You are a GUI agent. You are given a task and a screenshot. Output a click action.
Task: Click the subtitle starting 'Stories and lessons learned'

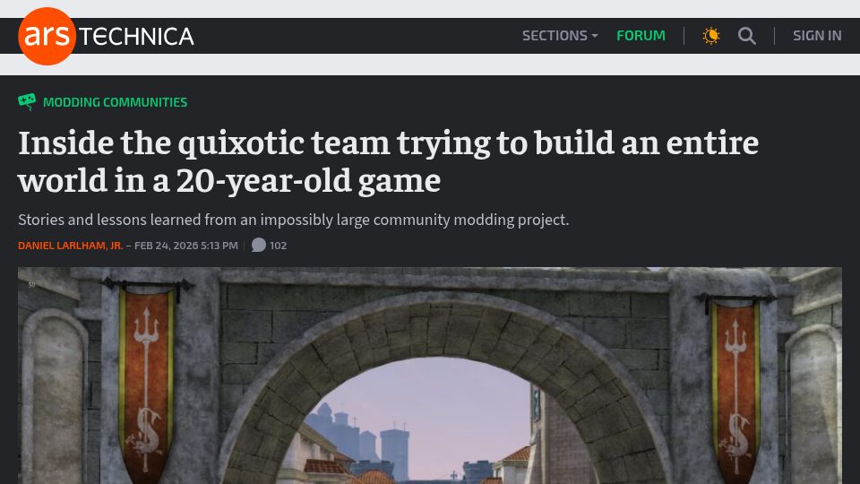click(x=294, y=220)
